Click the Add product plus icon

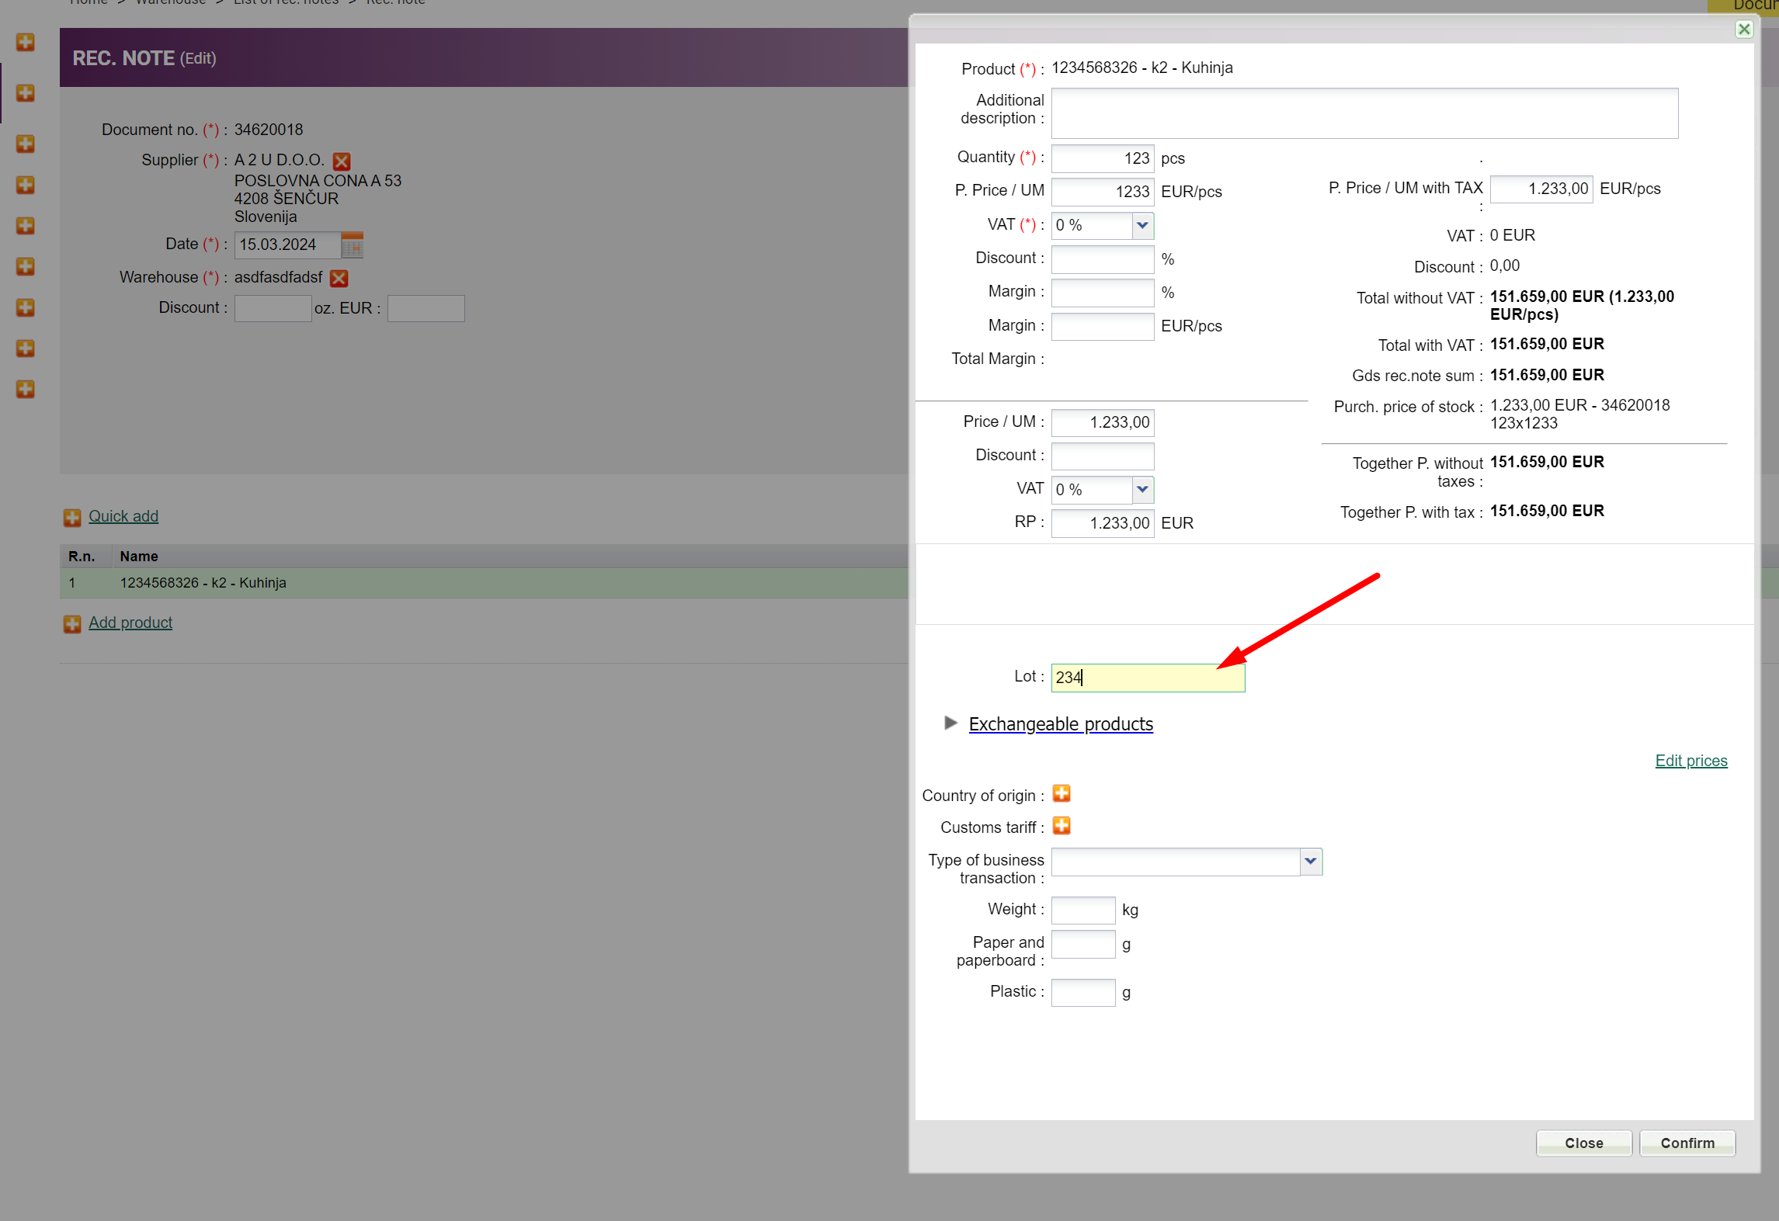click(71, 624)
